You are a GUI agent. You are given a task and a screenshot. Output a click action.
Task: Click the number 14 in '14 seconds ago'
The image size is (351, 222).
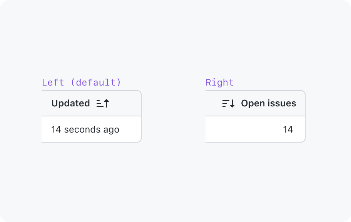tap(56, 129)
